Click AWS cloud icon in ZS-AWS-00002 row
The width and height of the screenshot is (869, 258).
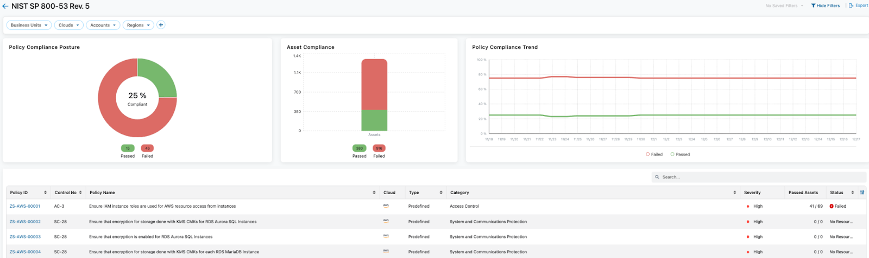386,221
